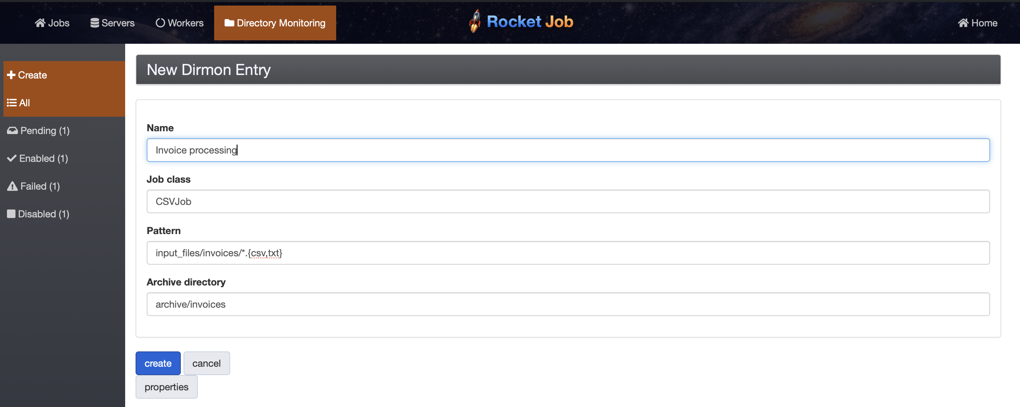Click the Workers spinner circle icon

point(160,23)
